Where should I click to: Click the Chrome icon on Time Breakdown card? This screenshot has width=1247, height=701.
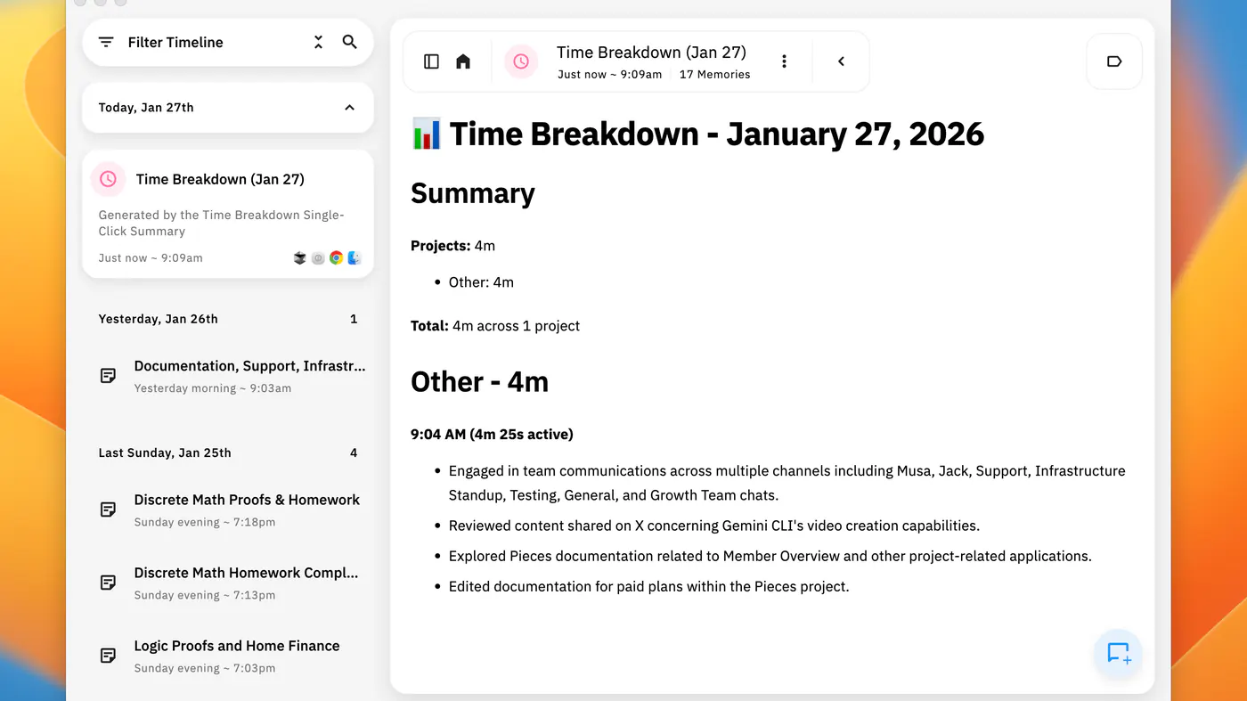(336, 258)
